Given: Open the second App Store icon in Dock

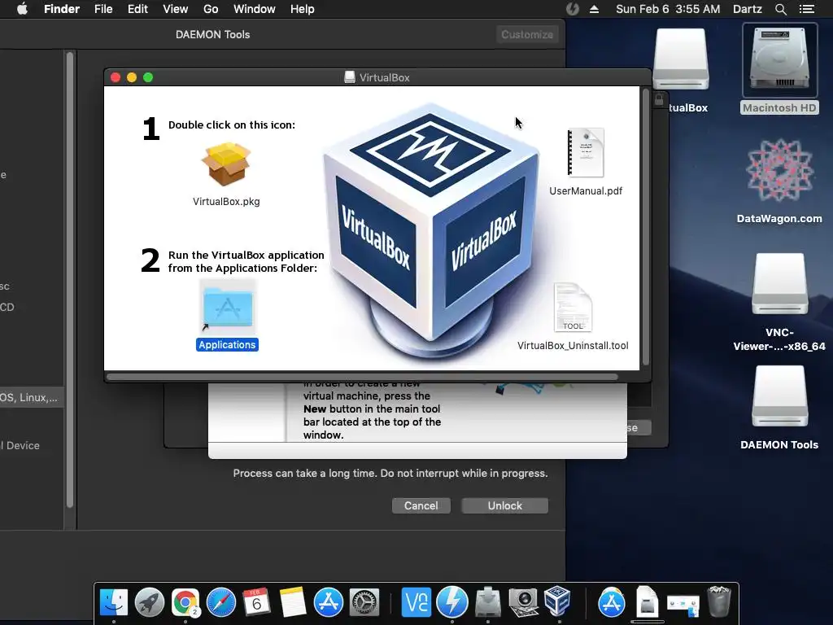Looking at the screenshot, I should 612,603.
